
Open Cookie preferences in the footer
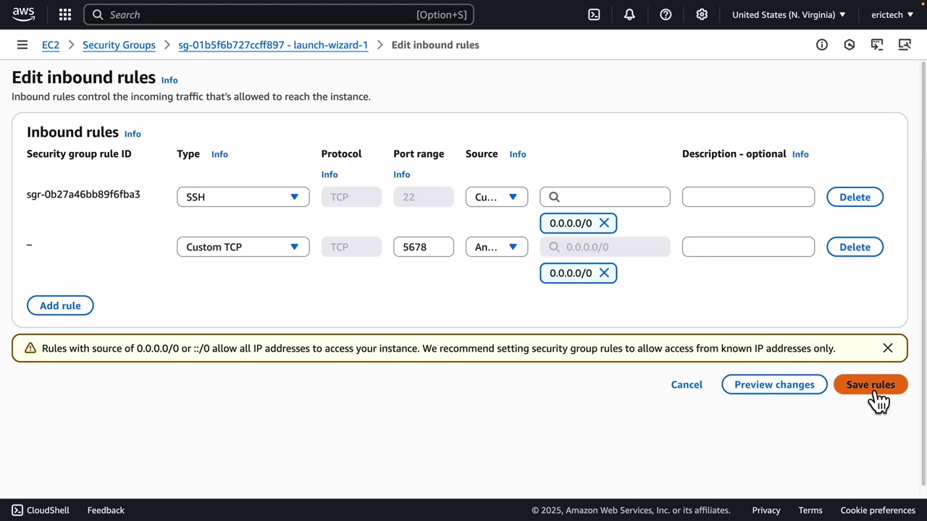(x=878, y=510)
